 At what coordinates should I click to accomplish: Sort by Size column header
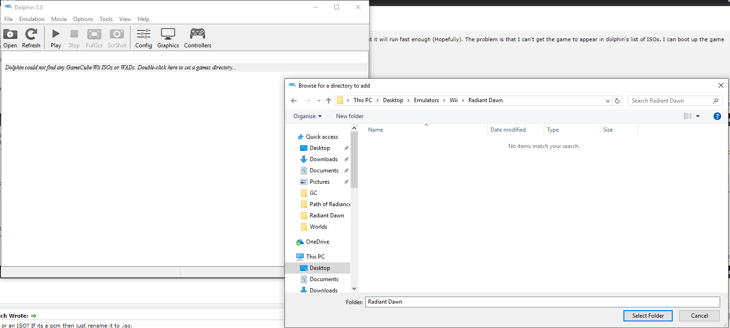pos(619,130)
